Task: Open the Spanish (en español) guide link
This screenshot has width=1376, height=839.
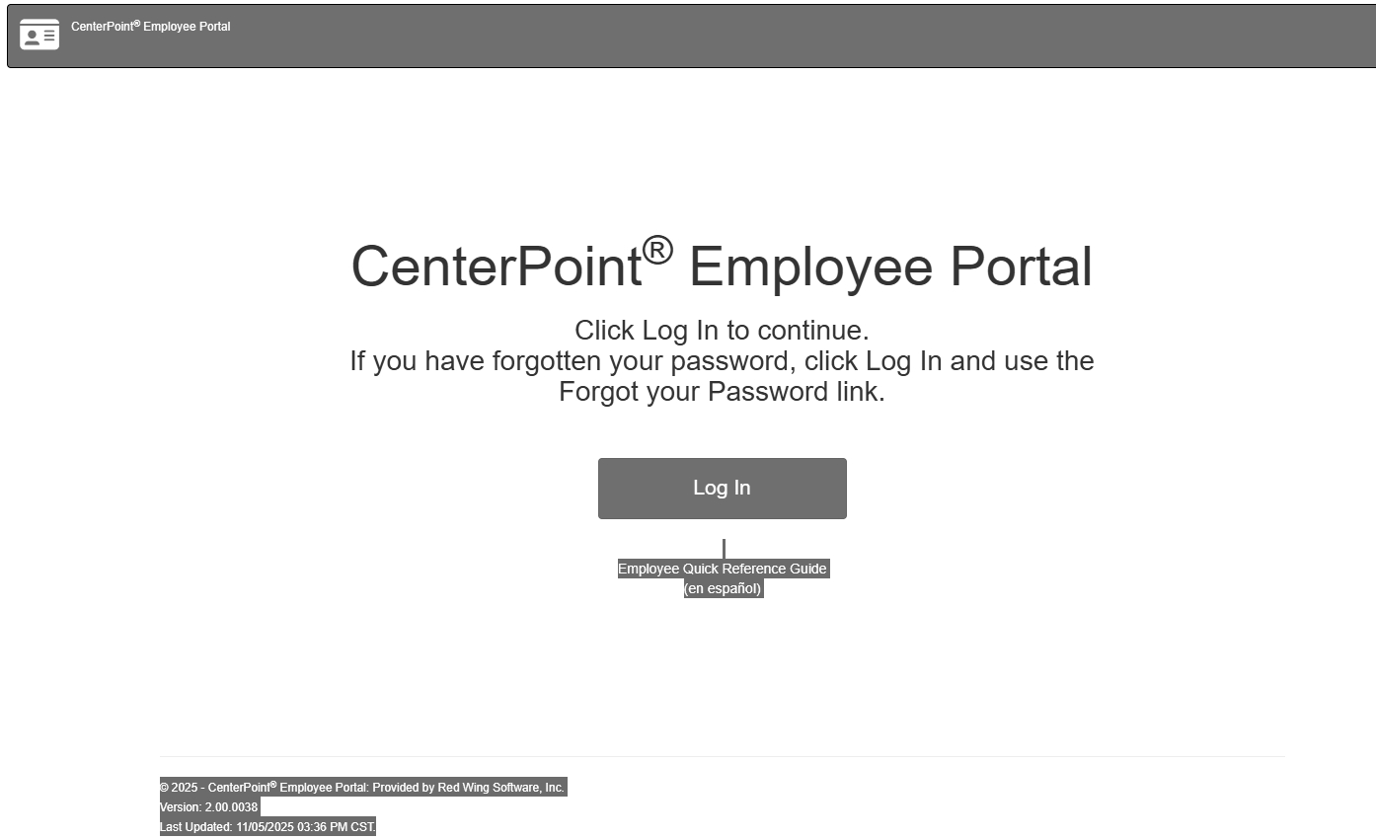Action: pyautogui.click(x=723, y=589)
